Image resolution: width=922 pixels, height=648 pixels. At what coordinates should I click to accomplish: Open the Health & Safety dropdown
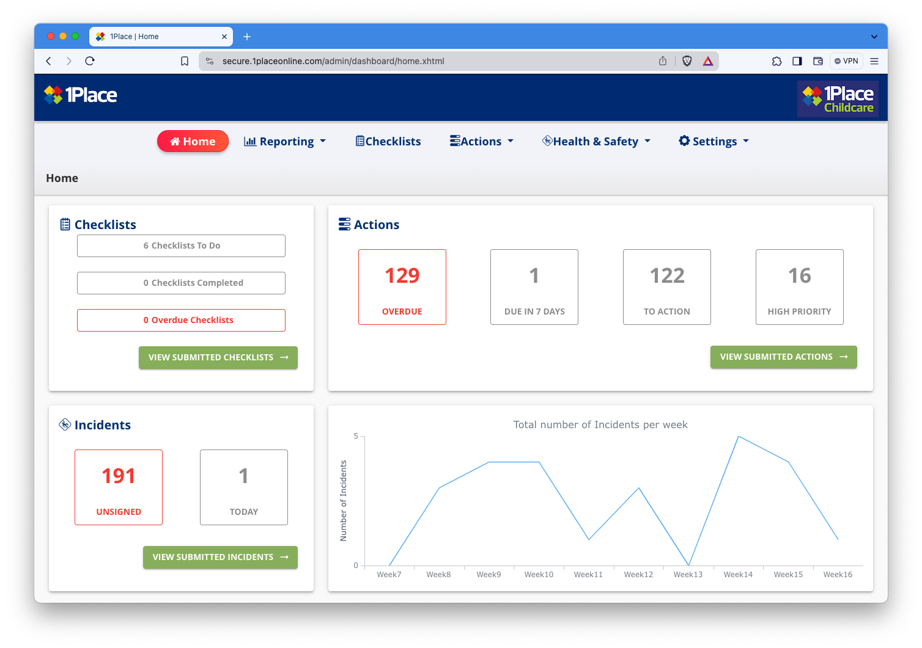[596, 142]
